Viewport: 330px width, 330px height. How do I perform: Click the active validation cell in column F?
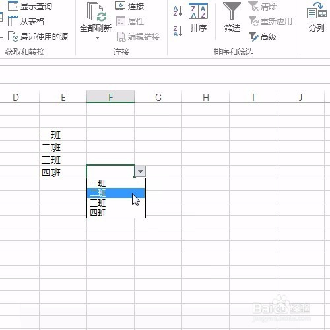coord(110,172)
